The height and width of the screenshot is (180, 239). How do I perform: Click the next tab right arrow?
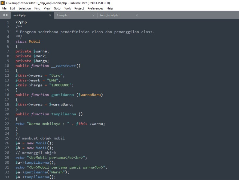click(x=7, y=15)
